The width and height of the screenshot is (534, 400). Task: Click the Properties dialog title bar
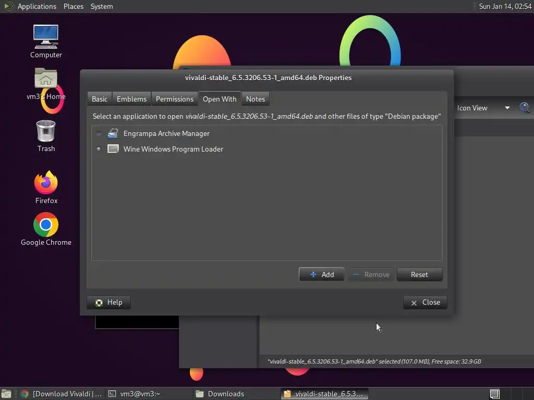tap(268, 78)
